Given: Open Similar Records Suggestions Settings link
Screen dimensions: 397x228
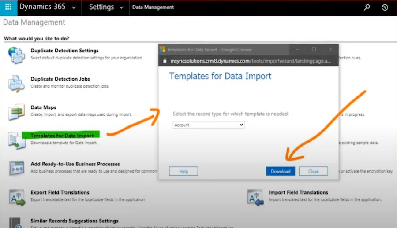Looking at the screenshot, I should 75,221.
